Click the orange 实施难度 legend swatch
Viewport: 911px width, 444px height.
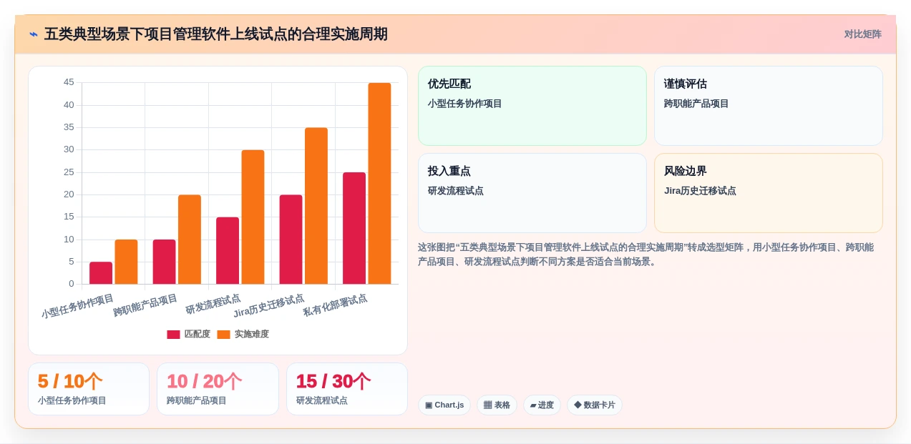point(223,335)
